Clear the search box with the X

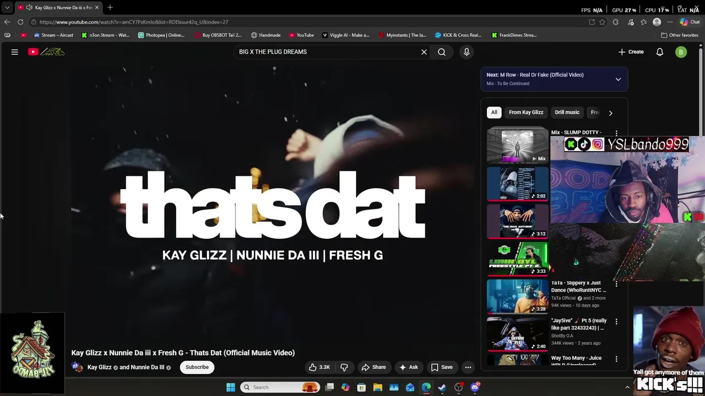tap(424, 52)
